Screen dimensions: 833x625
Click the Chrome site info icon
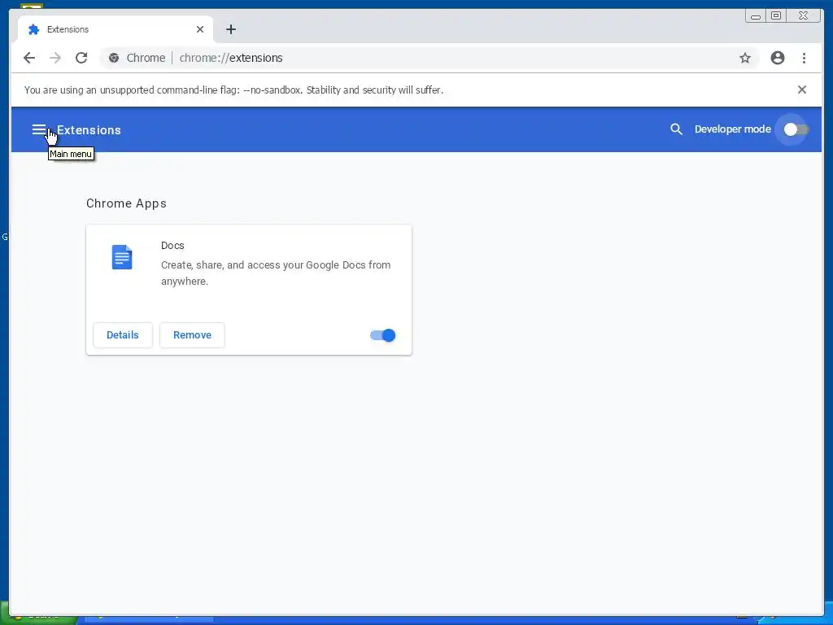click(114, 58)
